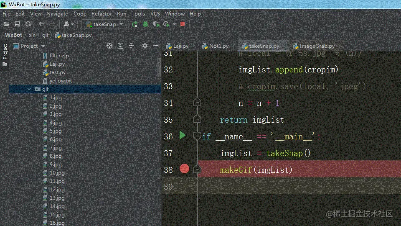Click the fold marker at line 38

[197, 169]
